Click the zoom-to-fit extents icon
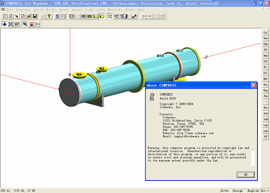 (11, 24)
